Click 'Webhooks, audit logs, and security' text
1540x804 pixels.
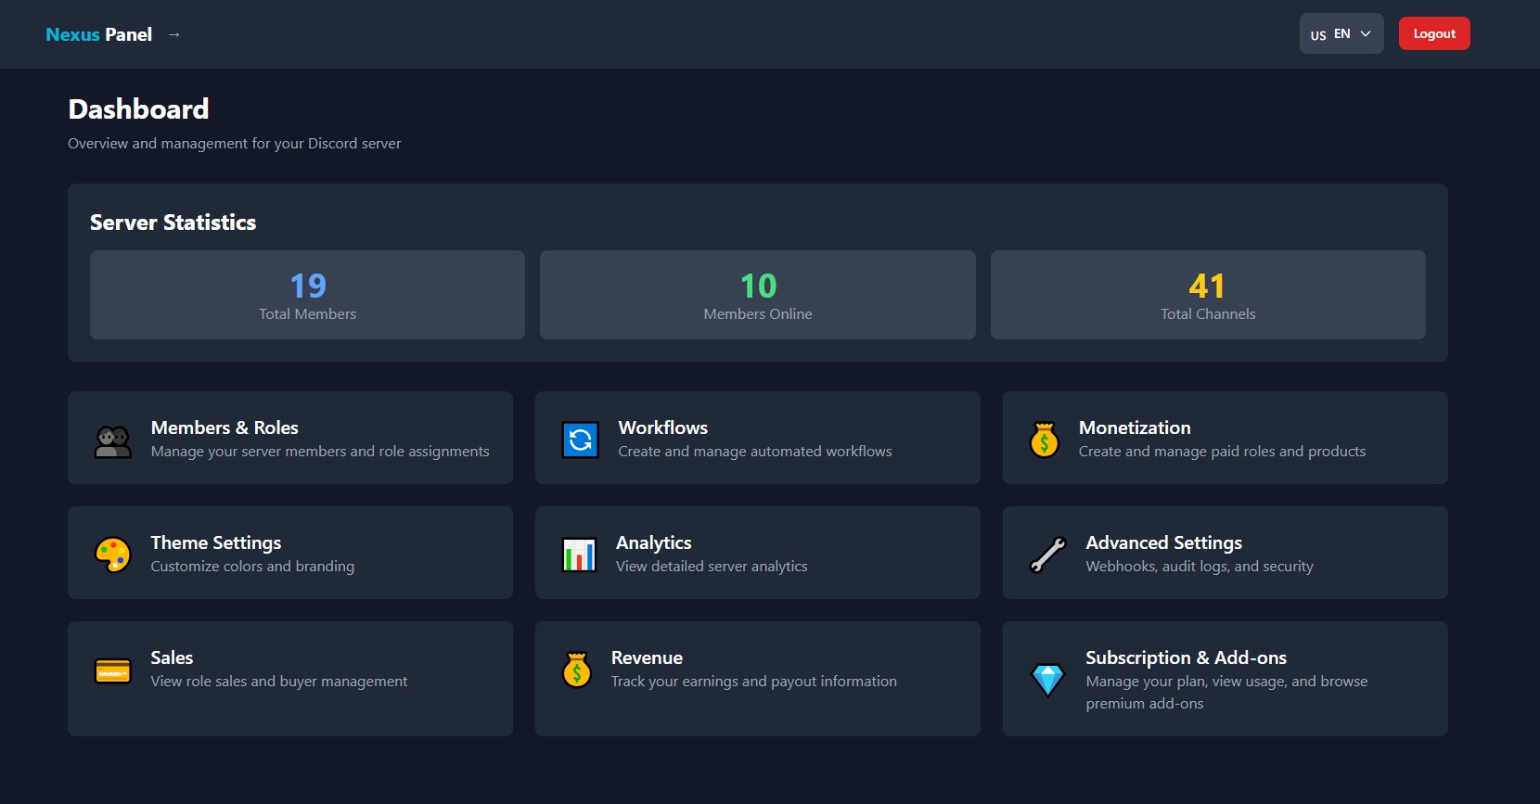click(x=1200, y=567)
